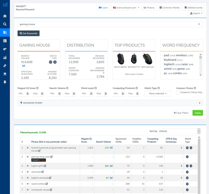The height and width of the screenshot is (194, 209).
Task: Click the home icon in the sidebar
Action: (5, 16)
